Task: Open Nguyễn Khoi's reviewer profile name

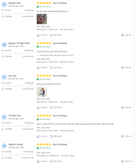Action: tap(14, 3)
